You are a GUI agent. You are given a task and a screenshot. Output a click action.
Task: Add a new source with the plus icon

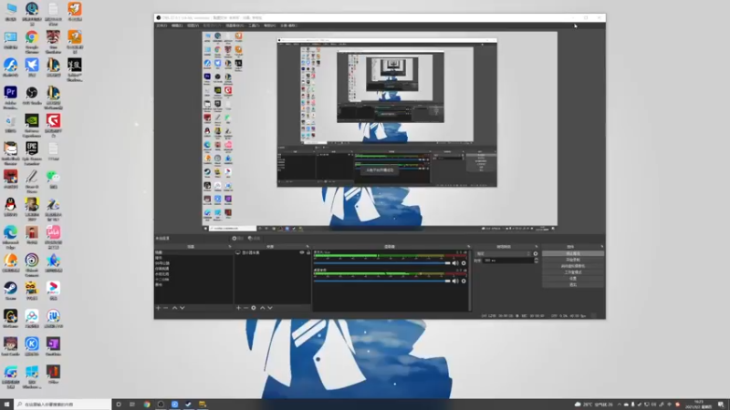coord(238,308)
